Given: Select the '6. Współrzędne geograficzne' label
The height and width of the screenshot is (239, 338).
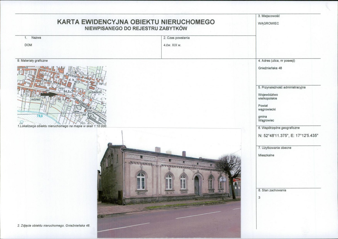Looking at the screenshot, I should 279,128.
